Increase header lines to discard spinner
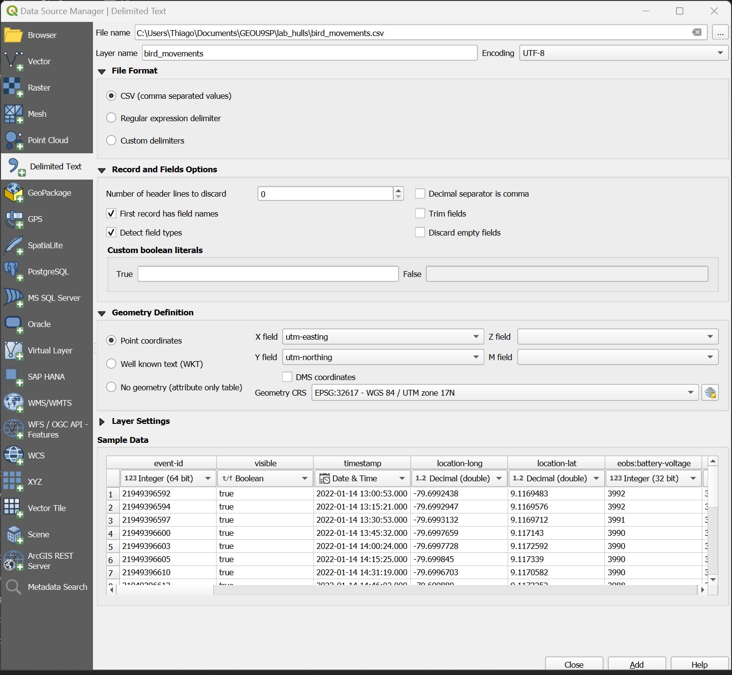This screenshot has width=732, height=675. tap(399, 190)
